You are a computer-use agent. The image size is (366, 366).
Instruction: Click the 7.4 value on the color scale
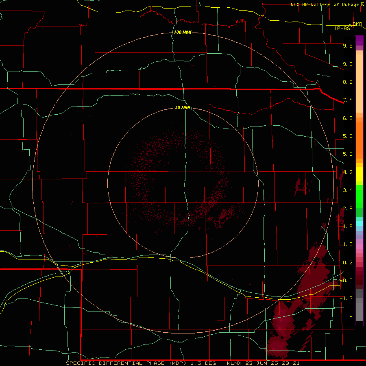tap(348, 100)
